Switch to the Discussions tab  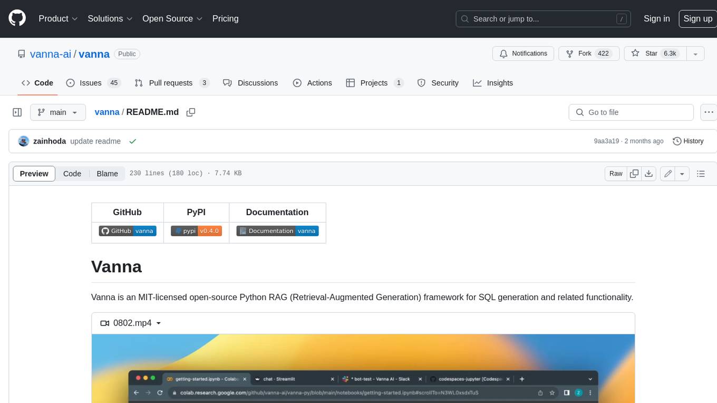[250, 83]
